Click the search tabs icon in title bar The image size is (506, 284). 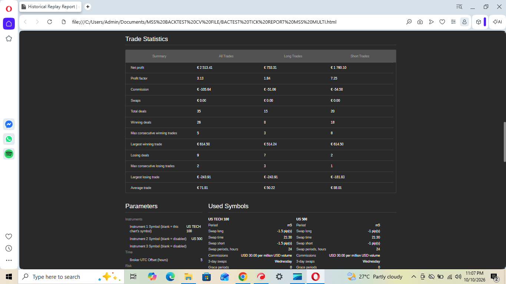click(x=459, y=7)
